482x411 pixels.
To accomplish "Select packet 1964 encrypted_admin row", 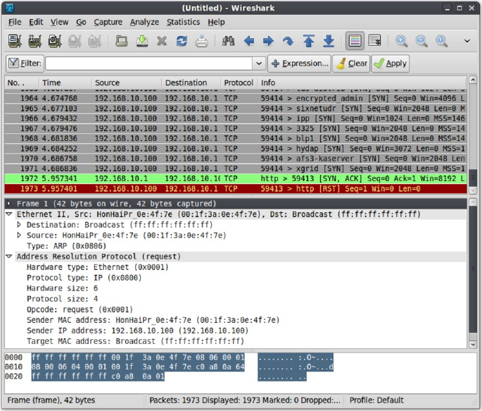I will (236, 98).
